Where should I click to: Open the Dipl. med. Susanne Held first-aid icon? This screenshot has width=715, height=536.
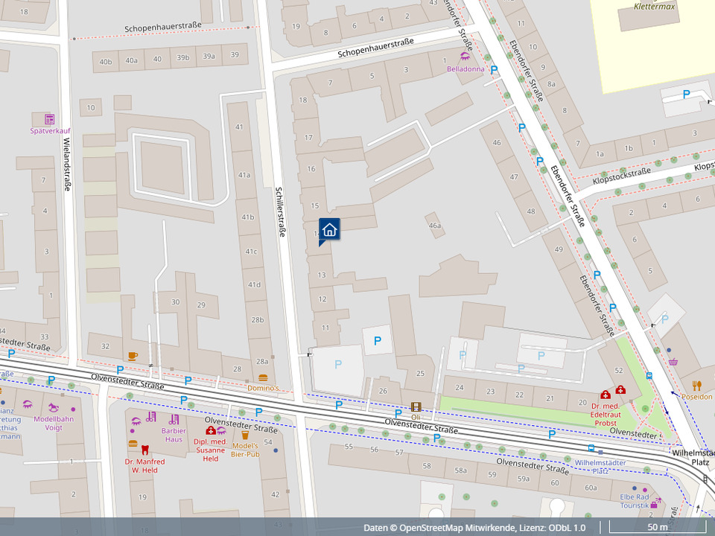tap(211, 430)
